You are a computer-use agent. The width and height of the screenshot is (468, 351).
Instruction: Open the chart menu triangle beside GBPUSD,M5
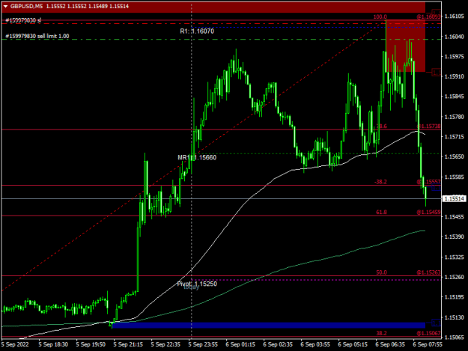click(x=5, y=6)
